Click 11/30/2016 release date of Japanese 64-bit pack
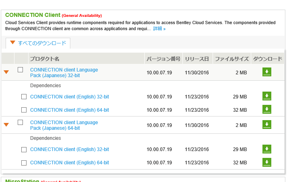This screenshot has height=182, width=293. pos(197,125)
